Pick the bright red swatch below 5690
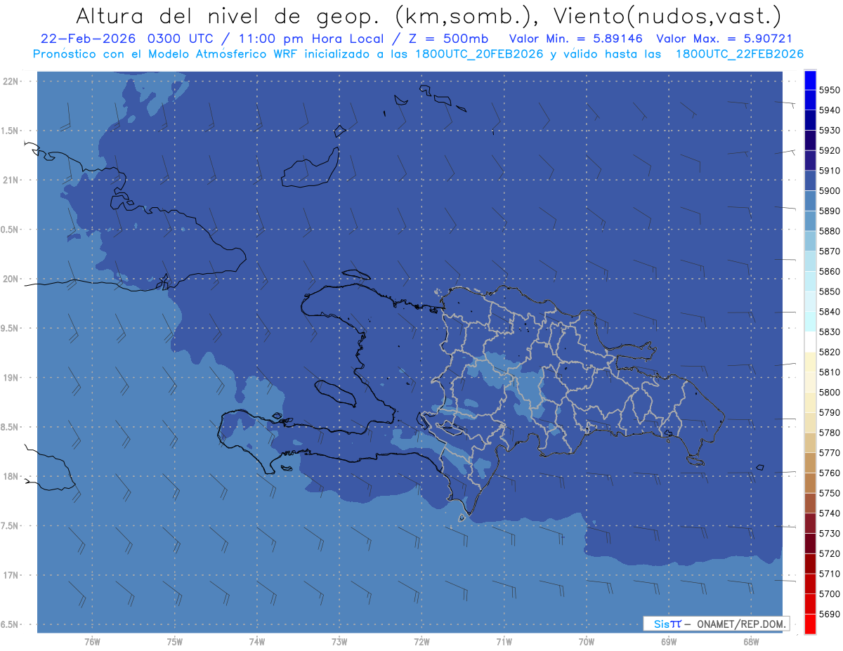The height and width of the screenshot is (651, 843). (810, 624)
